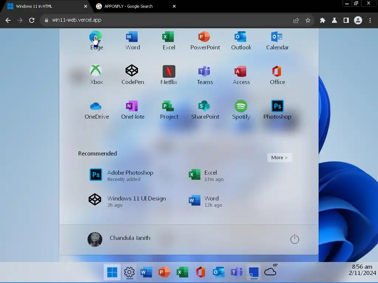Start PowerPoint from the pinned apps
The height and width of the screenshot is (283, 378).
pyautogui.click(x=205, y=40)
